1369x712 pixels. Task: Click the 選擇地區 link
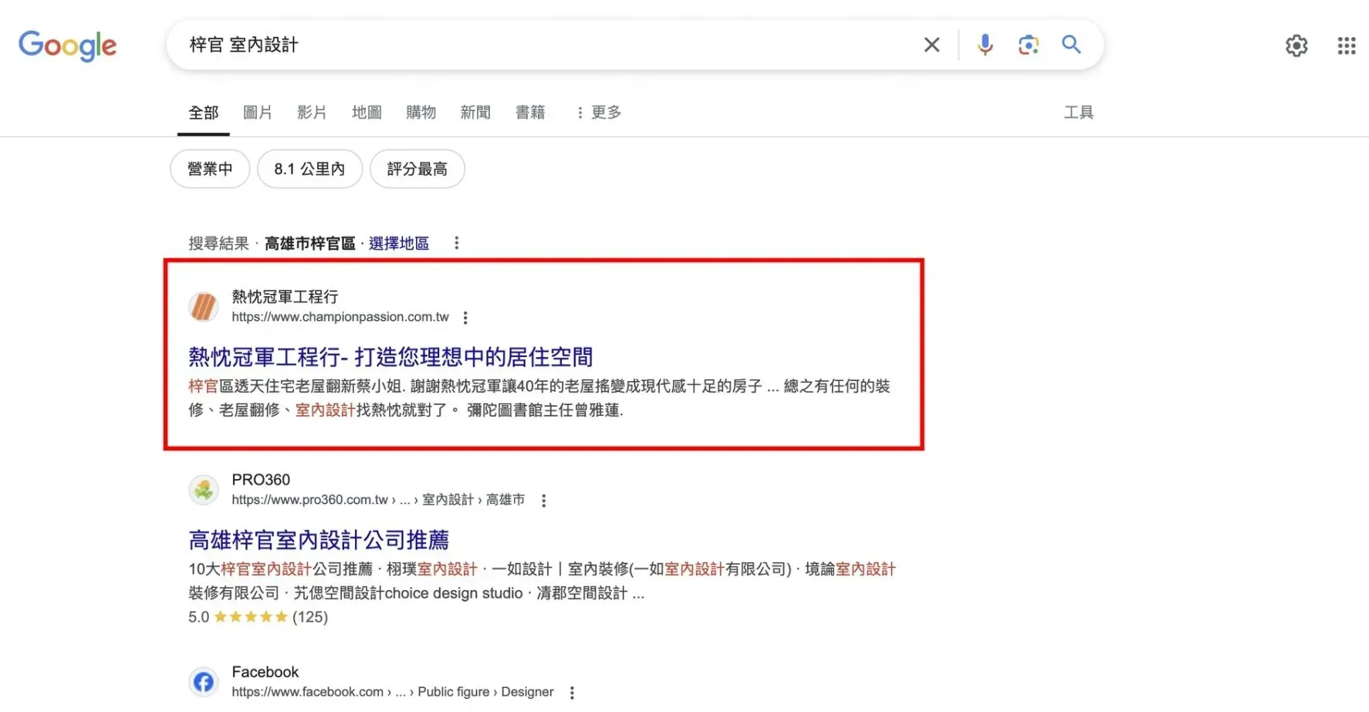(399, 244)
